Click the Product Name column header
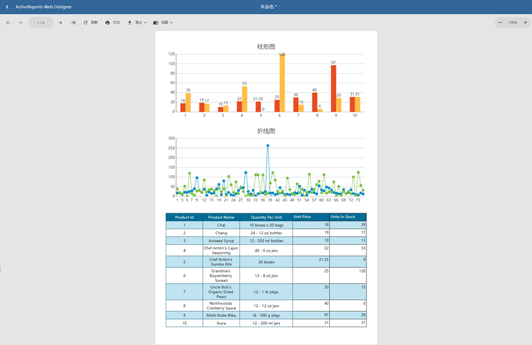532x345 pixels. tap(221, 217)
